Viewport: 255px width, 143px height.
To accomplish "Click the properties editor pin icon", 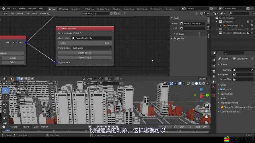I will point(252,59).
